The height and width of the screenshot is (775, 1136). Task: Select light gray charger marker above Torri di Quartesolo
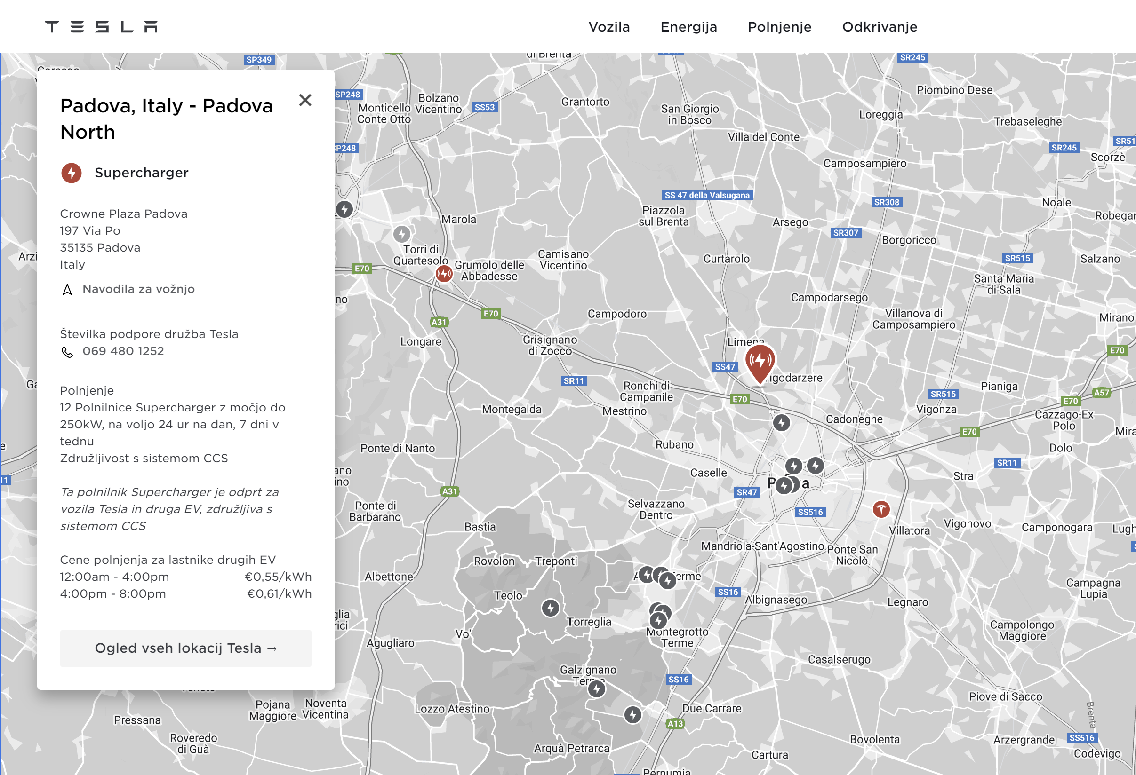[x=402, y=234]
